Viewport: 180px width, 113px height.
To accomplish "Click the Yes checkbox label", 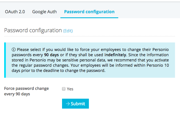I will (x=70, y=89).
